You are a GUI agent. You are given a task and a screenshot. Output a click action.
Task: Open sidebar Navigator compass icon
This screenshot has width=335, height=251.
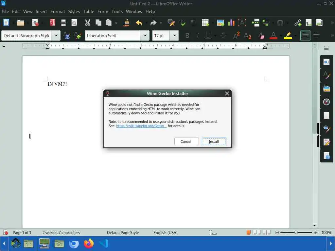[326, 102]
